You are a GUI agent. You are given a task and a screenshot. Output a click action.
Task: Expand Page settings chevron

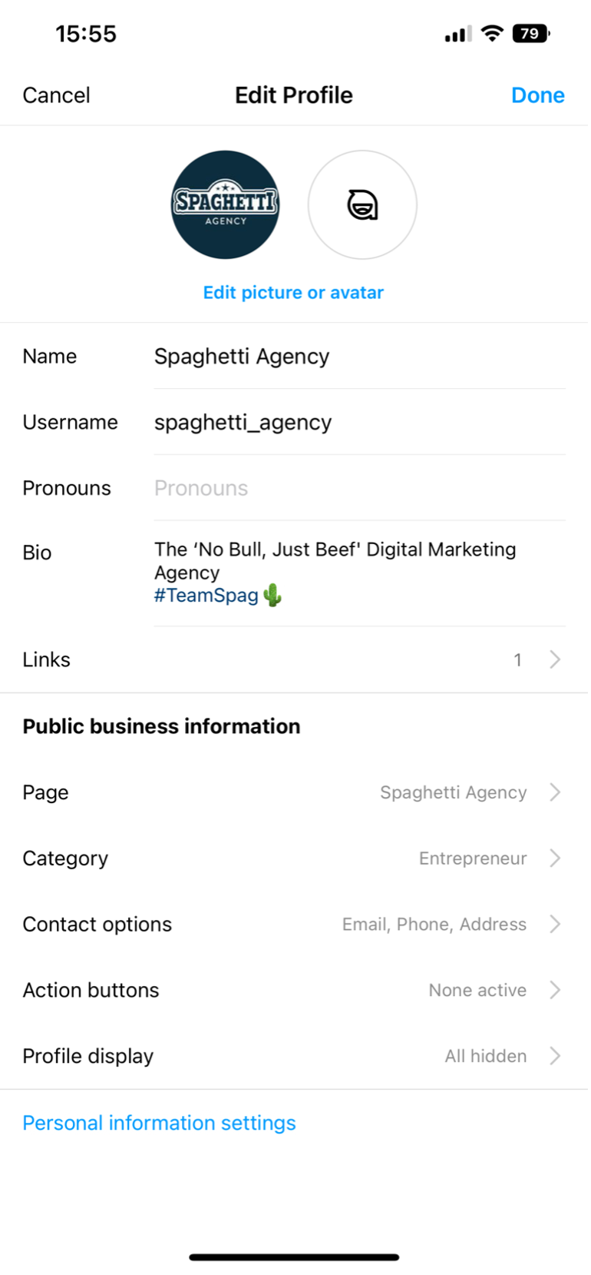point(555,792)
